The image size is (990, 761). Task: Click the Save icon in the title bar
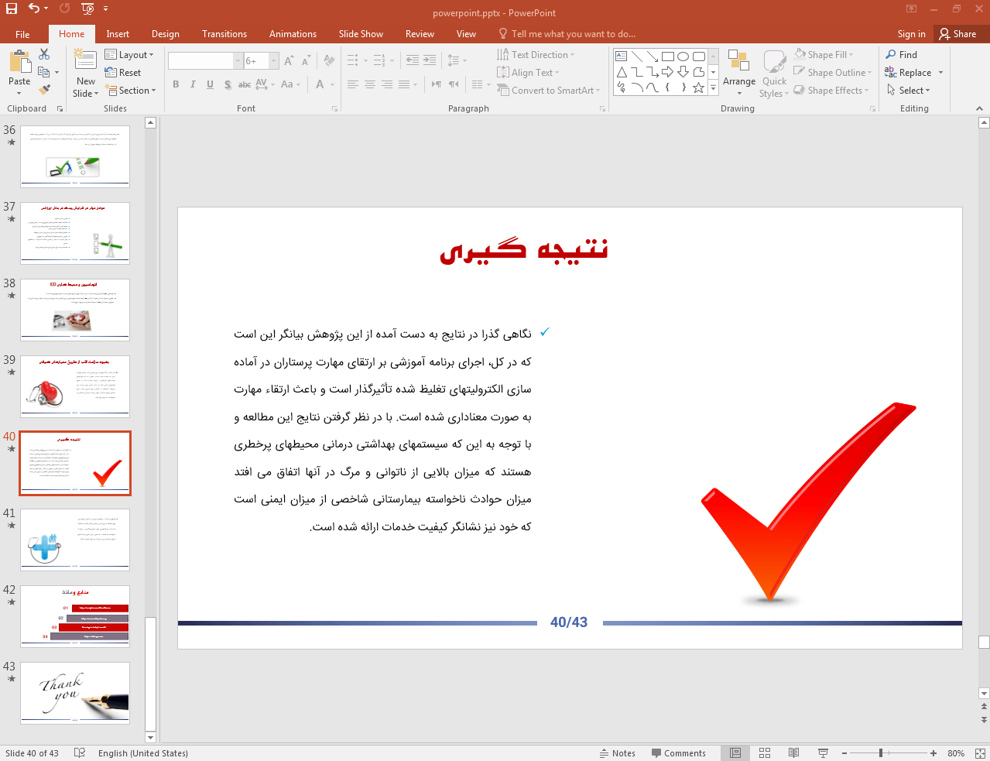(12, 9)
